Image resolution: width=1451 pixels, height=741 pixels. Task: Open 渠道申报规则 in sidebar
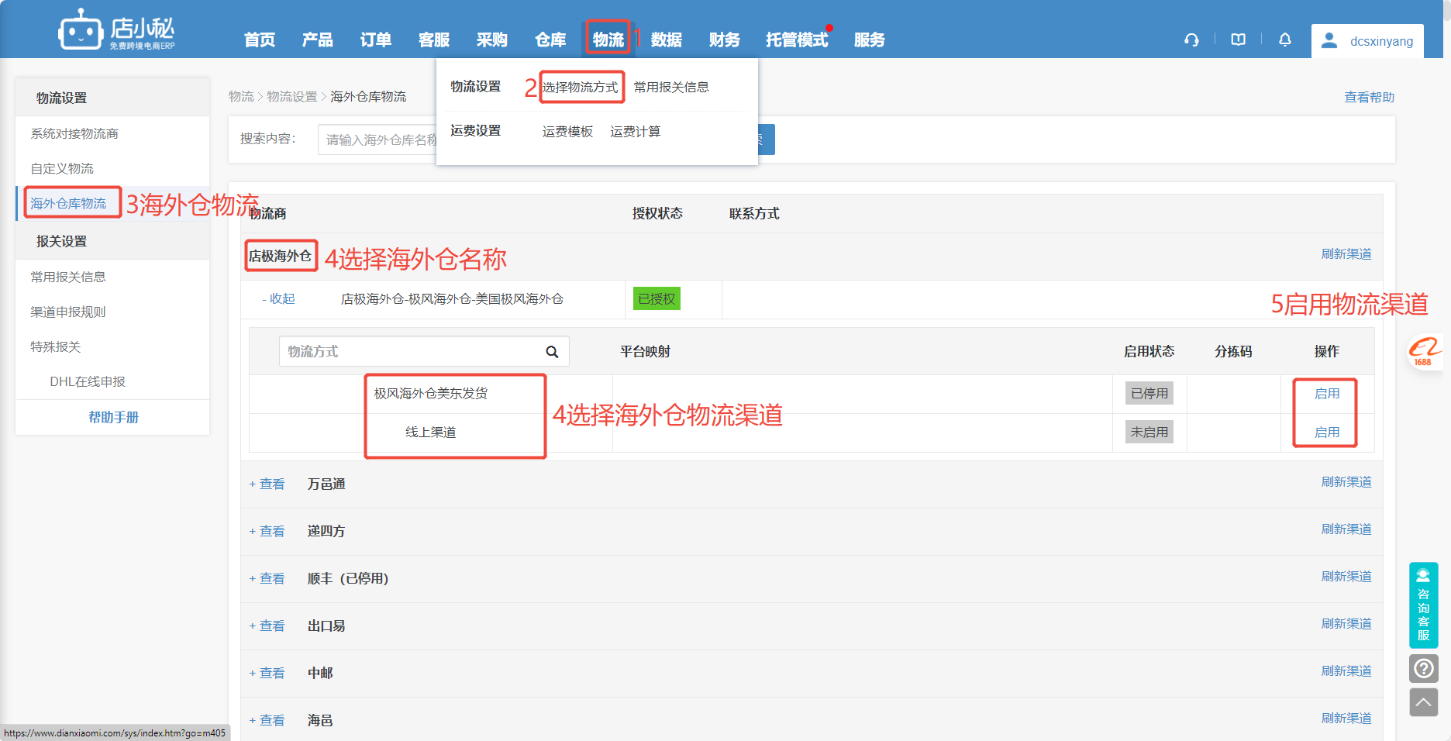click(x=68, y=312)
